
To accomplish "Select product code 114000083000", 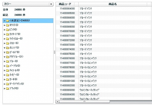I will pyautogui.click(x=67, y=90).
